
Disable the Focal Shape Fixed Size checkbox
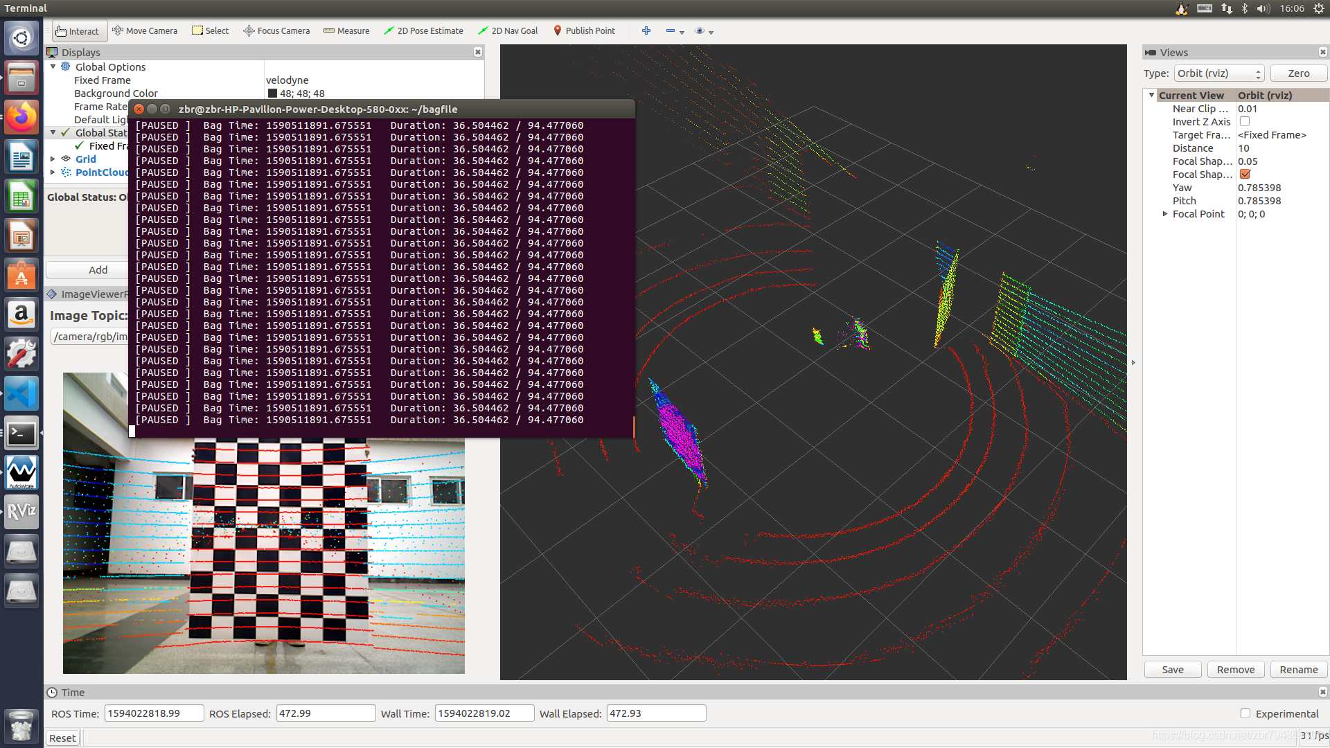click(1245, 175)
